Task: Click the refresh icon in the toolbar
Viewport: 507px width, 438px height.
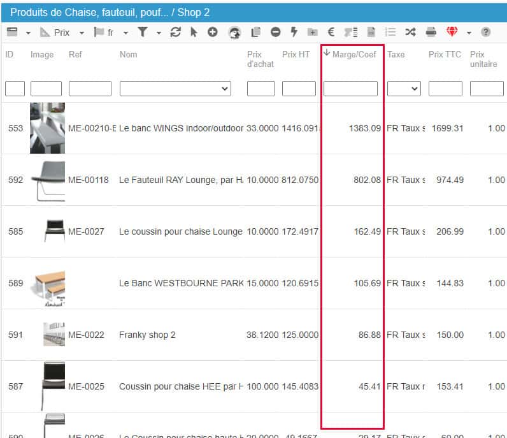Action: (176, 32)
